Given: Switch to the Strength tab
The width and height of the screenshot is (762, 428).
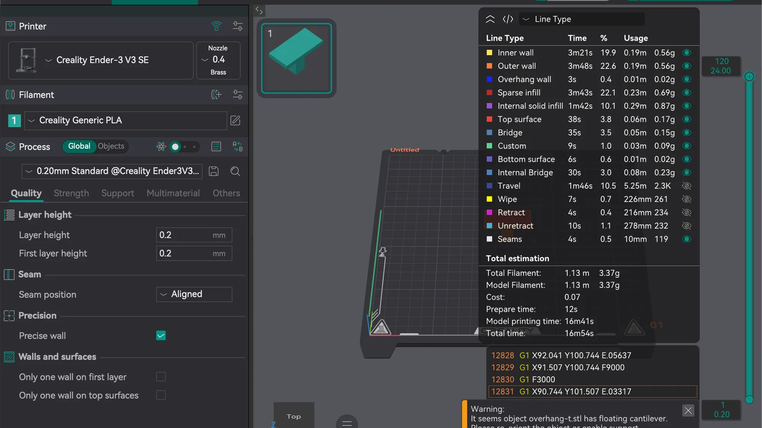Looking at the screenshot, I should [71, 193].
